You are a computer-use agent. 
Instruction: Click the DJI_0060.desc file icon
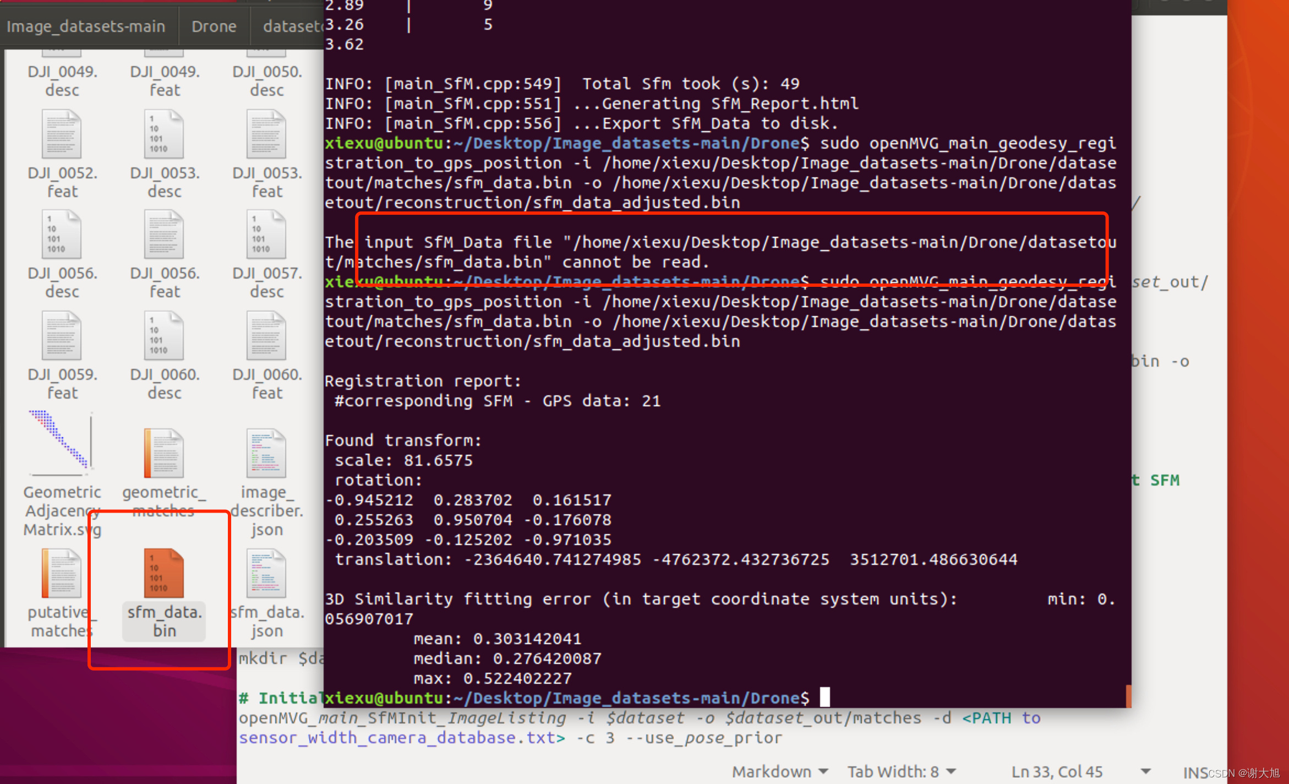[x=163, y=336]
